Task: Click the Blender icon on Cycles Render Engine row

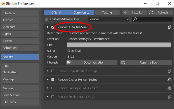Action: pyautogui.click(x=169, y=80)
